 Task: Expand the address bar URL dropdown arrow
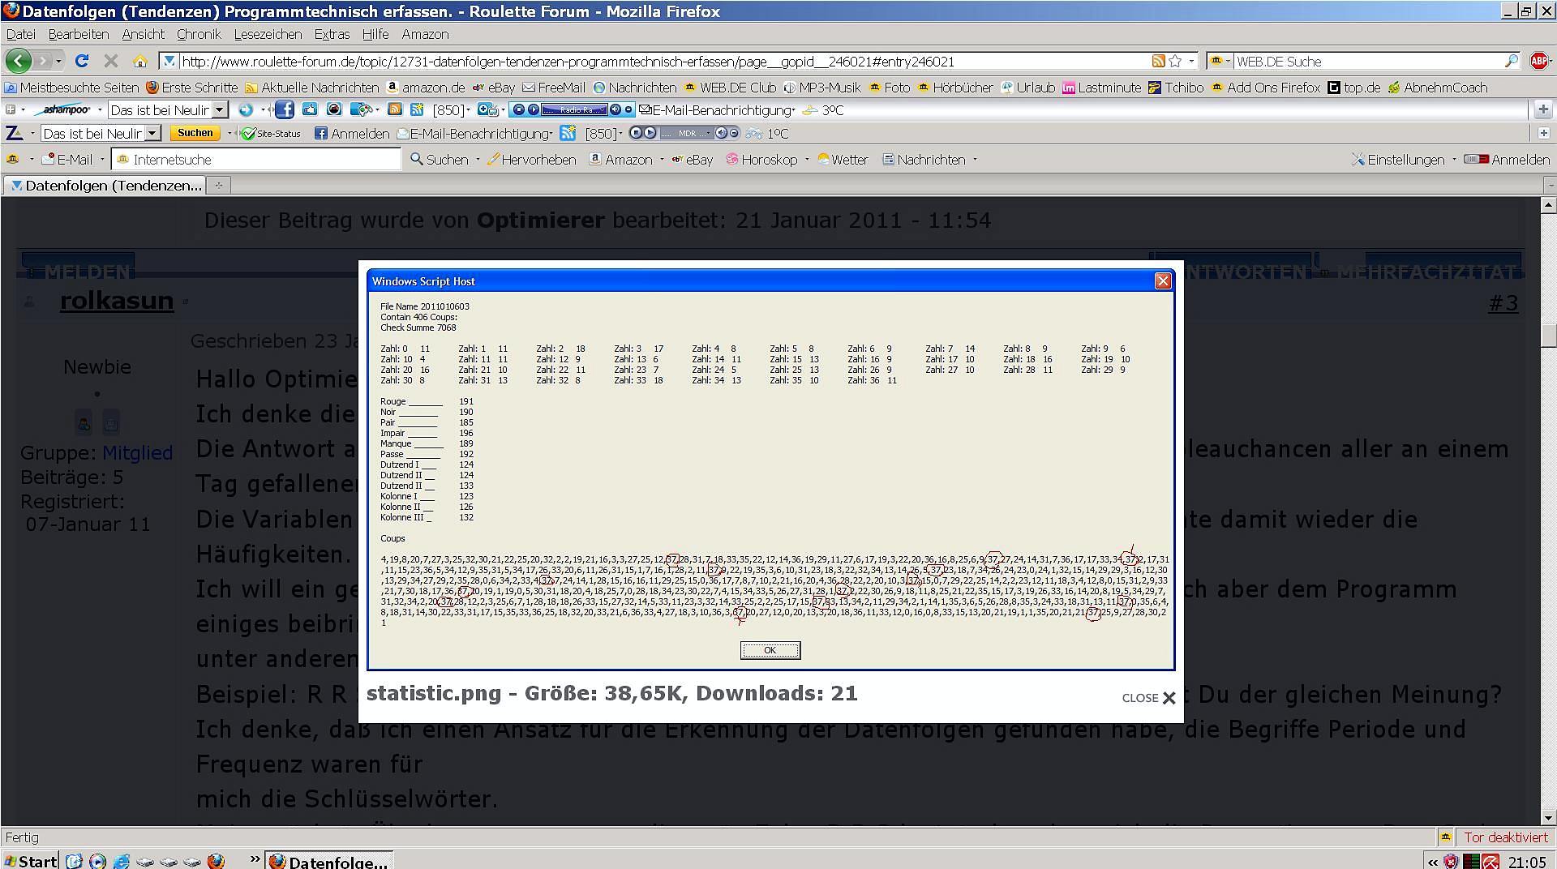pos(1190,61)
